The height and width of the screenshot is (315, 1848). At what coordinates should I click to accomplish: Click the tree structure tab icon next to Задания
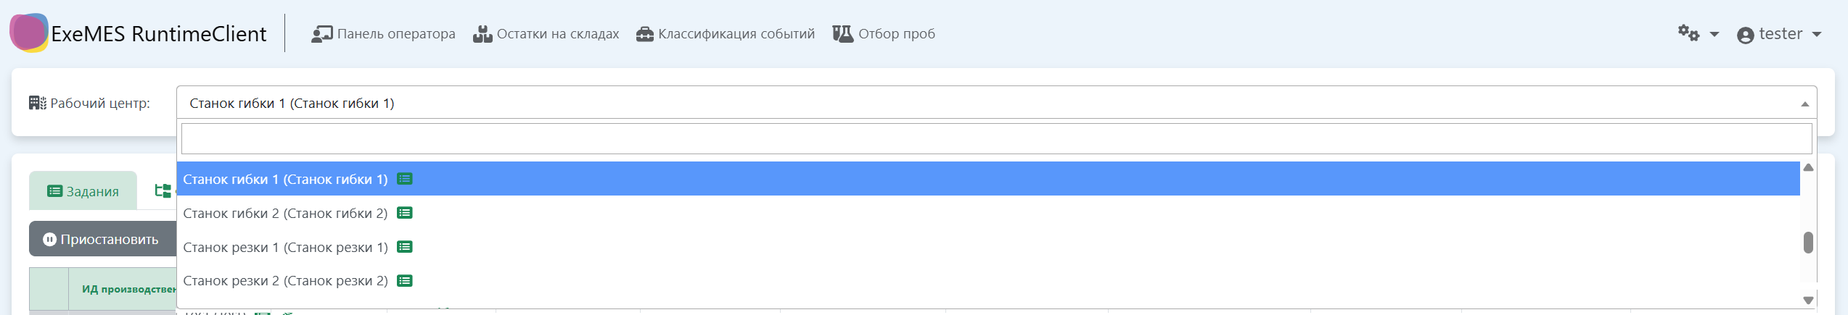coord(163,190)
